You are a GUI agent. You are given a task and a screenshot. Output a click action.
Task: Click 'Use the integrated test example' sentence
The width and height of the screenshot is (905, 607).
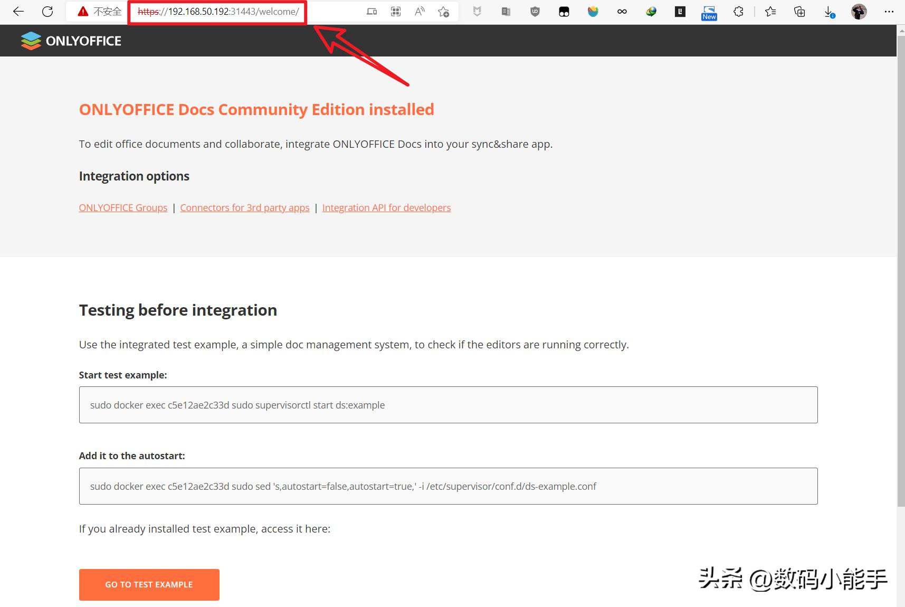pos(354,345)
